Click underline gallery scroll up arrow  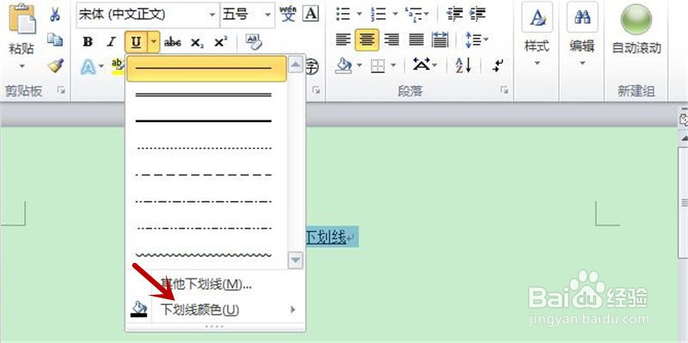[296, 65]
